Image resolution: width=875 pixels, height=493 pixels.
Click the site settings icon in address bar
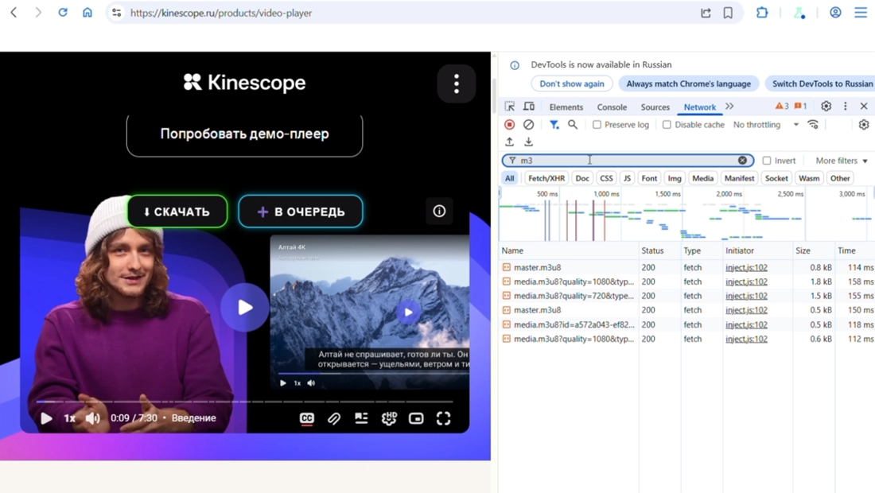click(117, 13)
